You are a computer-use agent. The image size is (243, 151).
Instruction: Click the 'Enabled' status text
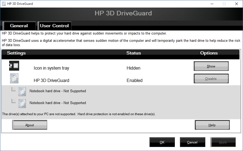pos(134,80)
